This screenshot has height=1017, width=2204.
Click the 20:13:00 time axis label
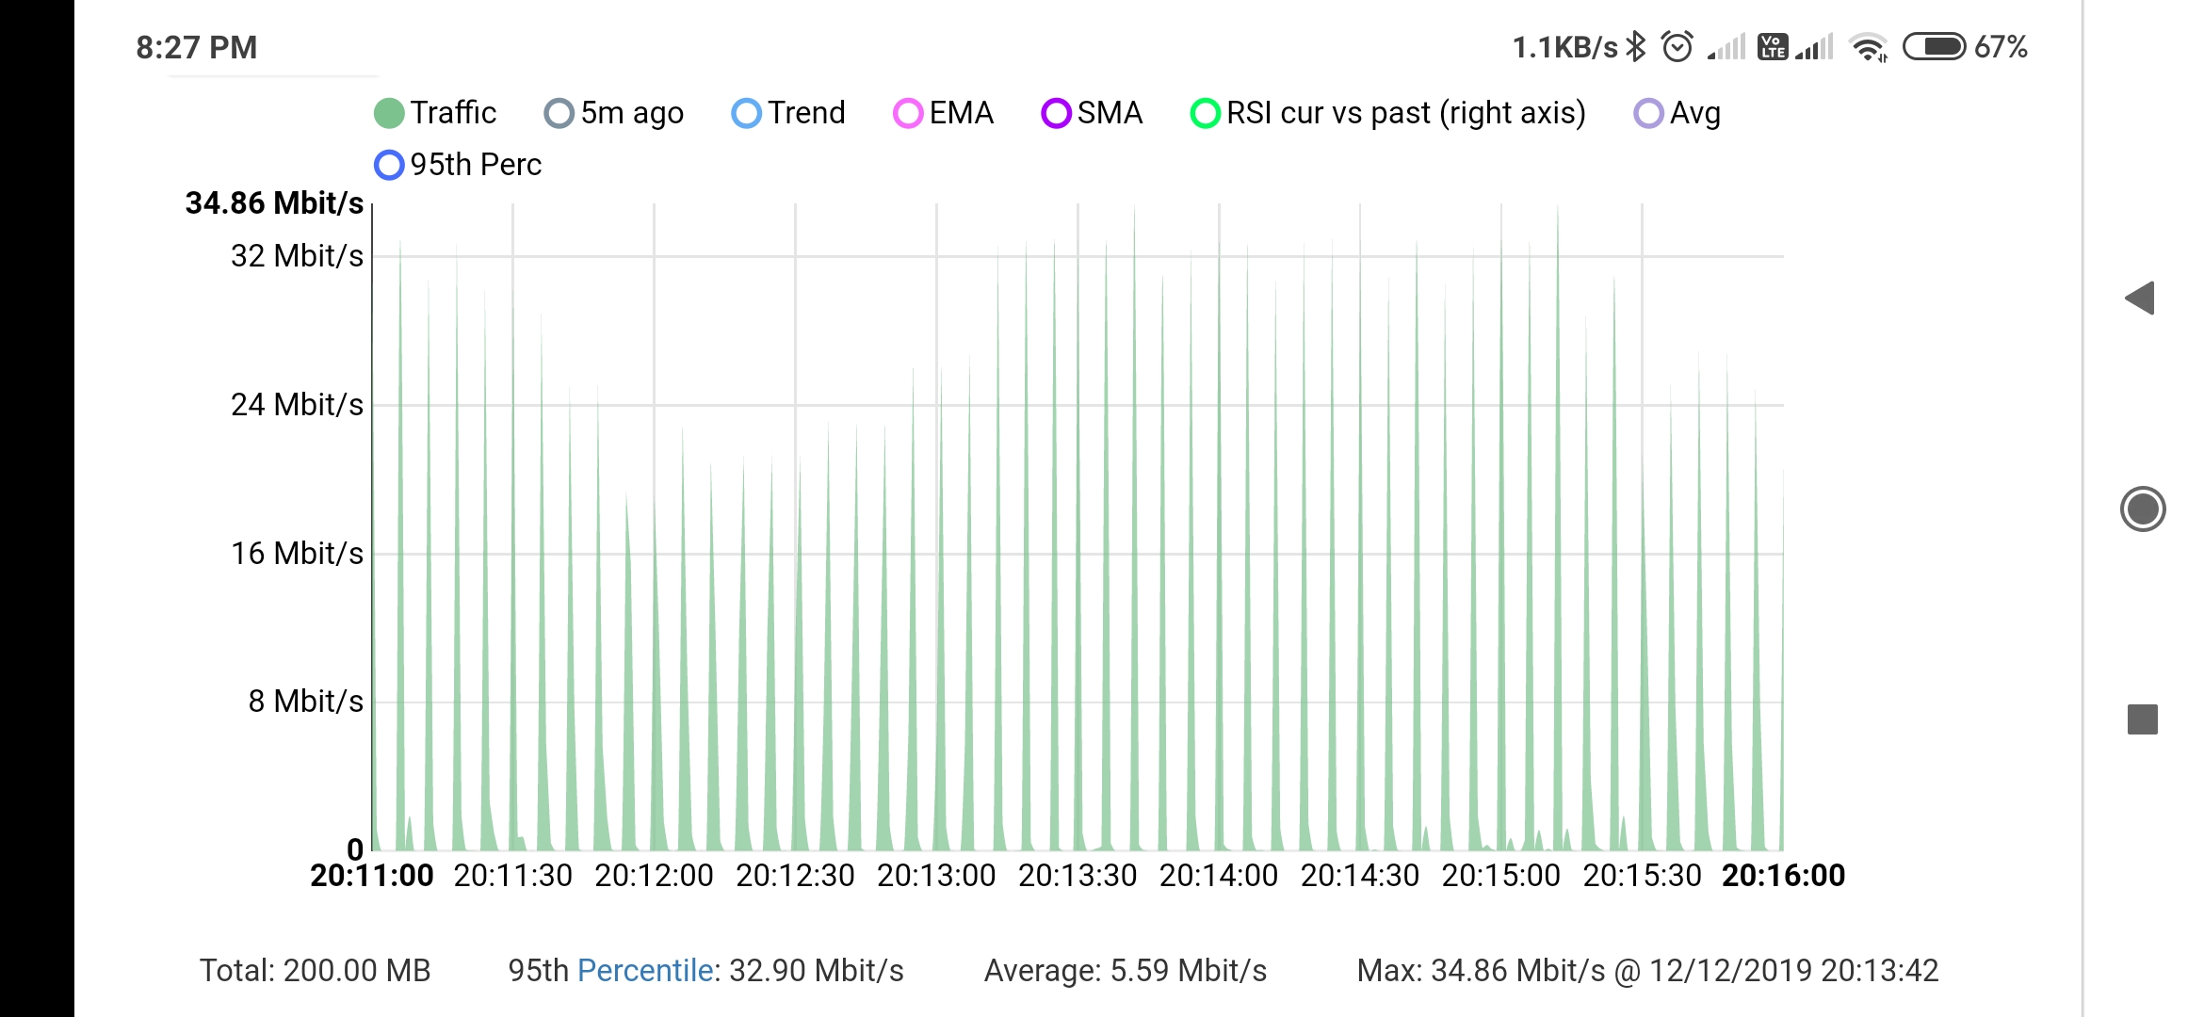(x=936, y=876)
